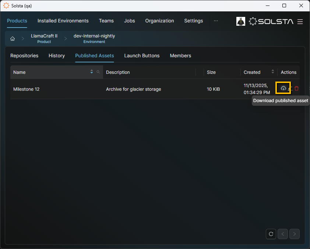Viewport: 310px width, 249px height.
Task: Go to the previous page of results
Action: tap(283, 234)
